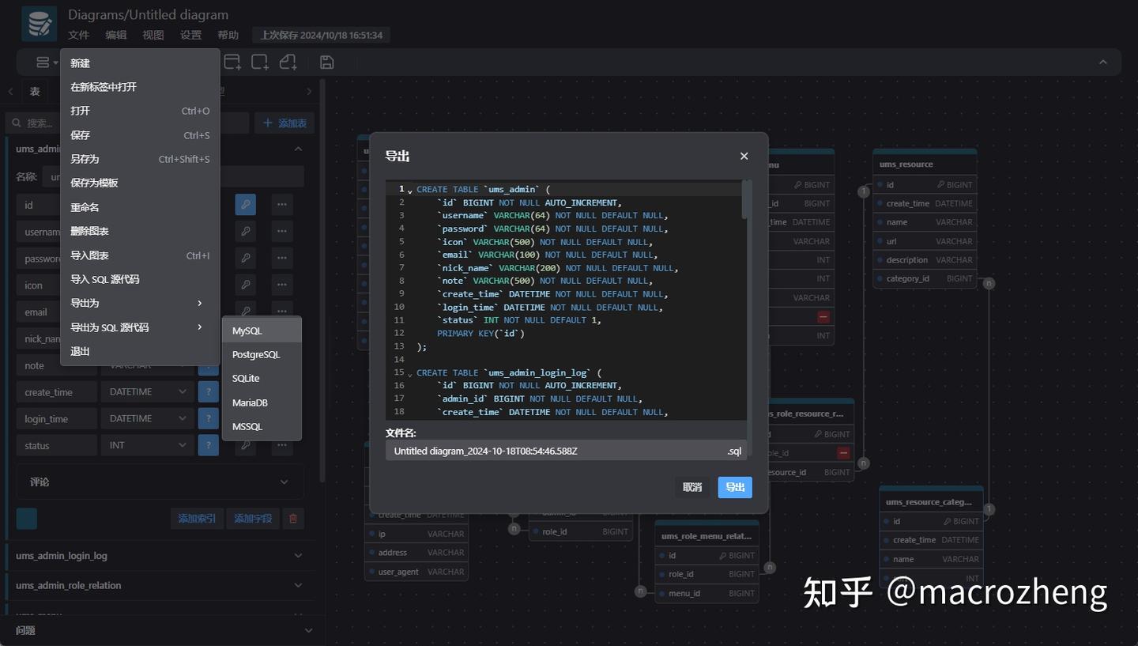The width and height of the screenshot is (1138, 646).
Task: Open the 文件 menu
Action: (78, 35)
